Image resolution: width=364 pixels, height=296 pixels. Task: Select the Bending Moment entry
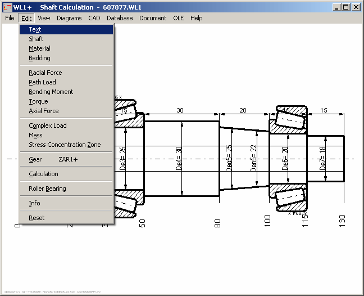click(51, 92)
